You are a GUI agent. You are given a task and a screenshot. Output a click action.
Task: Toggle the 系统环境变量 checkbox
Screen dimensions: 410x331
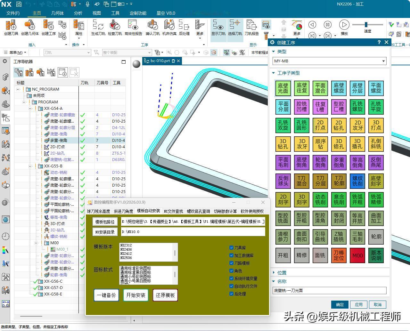coord(231,278)
